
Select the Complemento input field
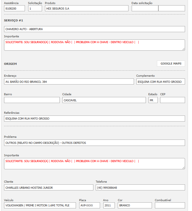tap(160, 82)
